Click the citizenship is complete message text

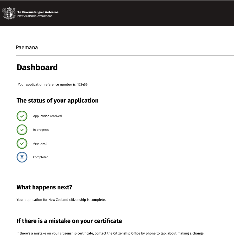point(61,200)
